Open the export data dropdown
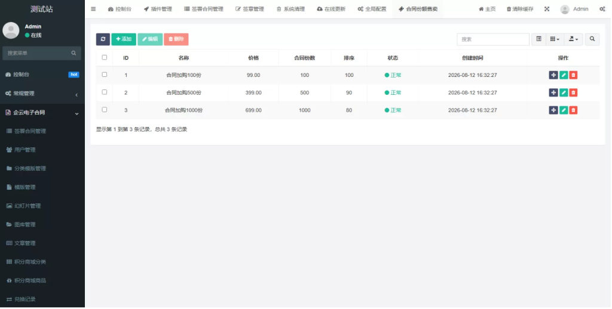 [x=573, y=39]
